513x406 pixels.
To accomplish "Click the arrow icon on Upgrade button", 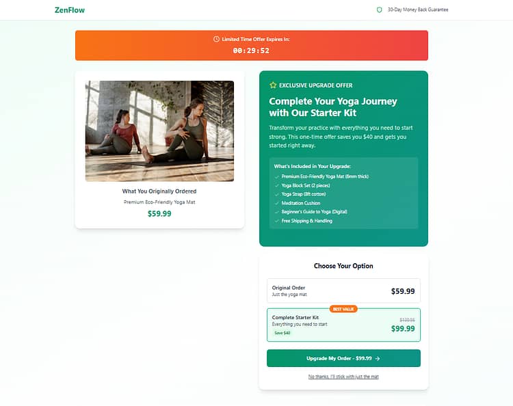I will (x=377, y=359).
